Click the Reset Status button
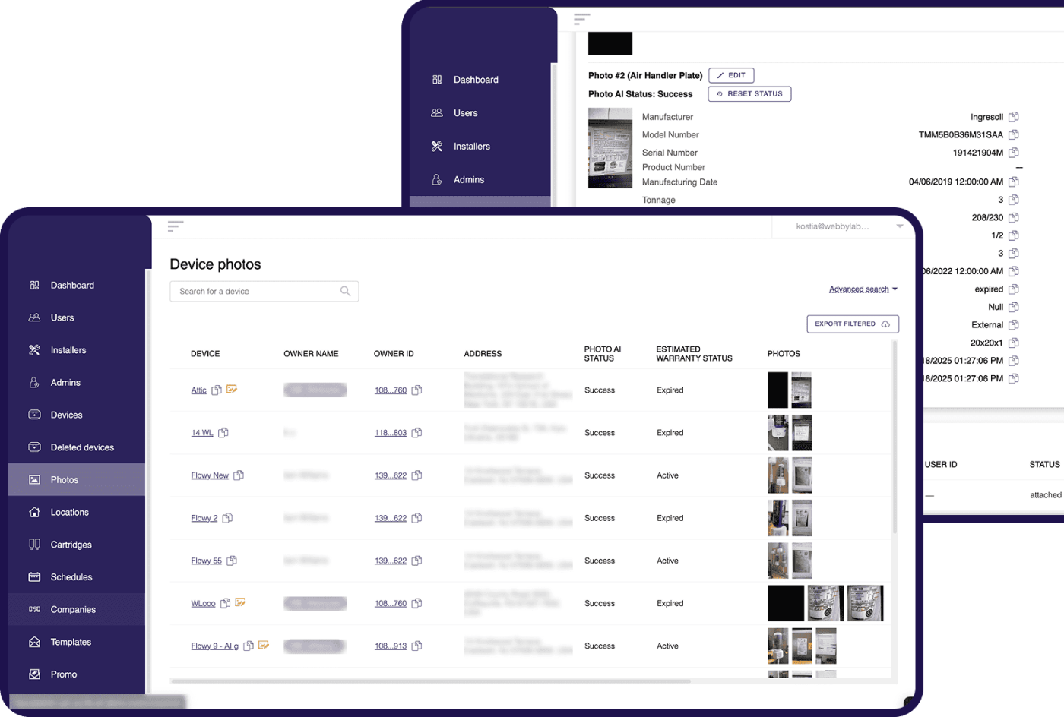The width and height of the screenshot is (1064, 717). point(749,94)
